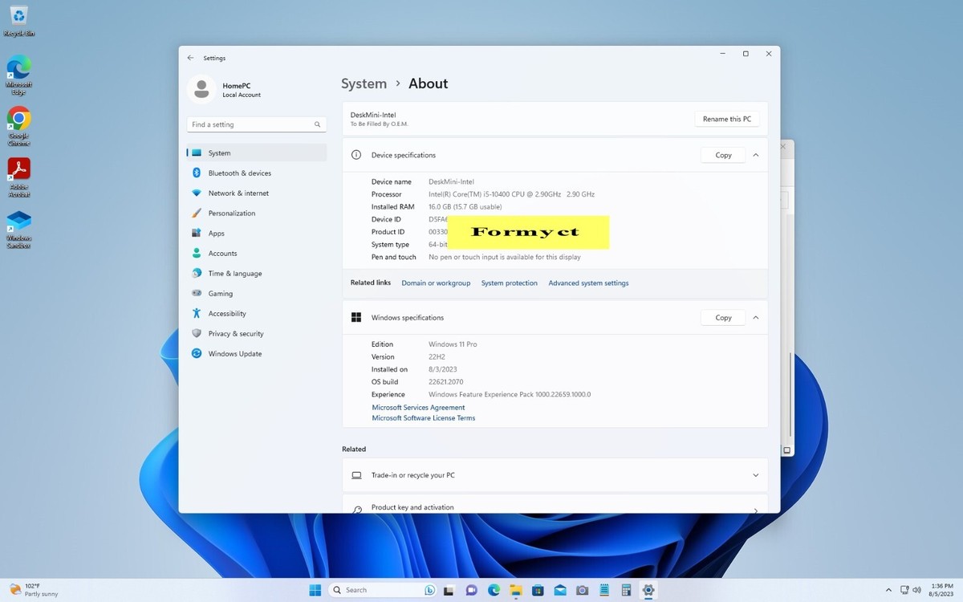
Task: Click the HomePC Local Account name
Action: 241,90
